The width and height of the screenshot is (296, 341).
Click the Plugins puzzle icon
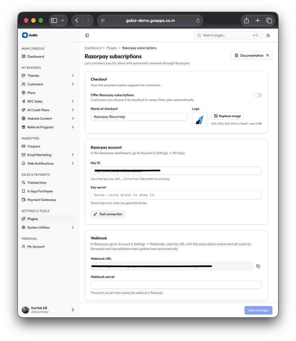pyautogui.click(x=24, y=219)
